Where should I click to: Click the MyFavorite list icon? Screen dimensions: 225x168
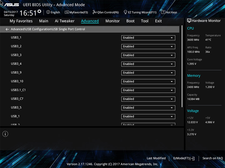tap(67, 12)
